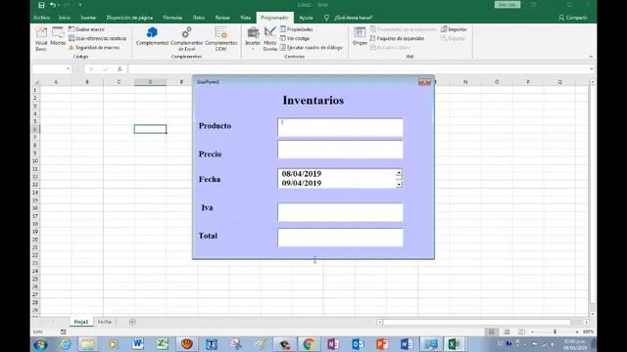Viewport: 627px width, 352px height.
Task: Click the Compartir button
Action: click(573, 18)
